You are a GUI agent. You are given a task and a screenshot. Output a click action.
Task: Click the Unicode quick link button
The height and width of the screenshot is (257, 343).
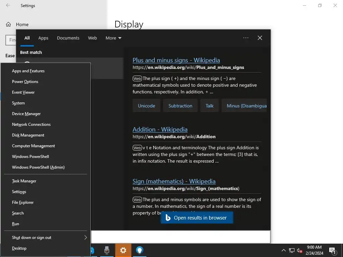point(147,106)
